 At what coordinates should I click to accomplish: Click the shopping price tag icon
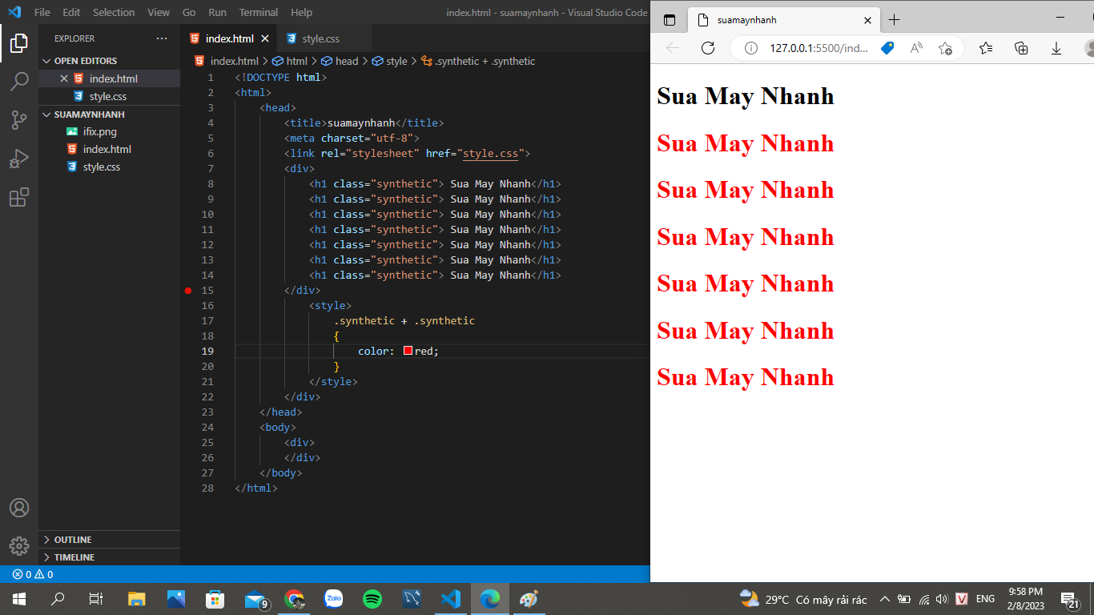tap(887, 48)
